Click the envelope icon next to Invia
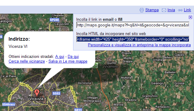The height and width of the screenshot is (111, 194). coord(164,10)
